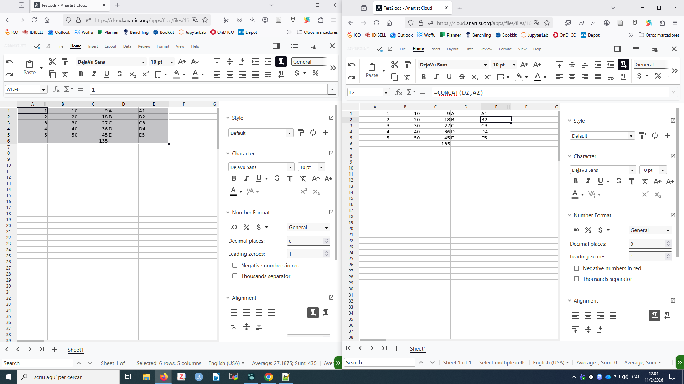
Task: Open Insert menu in Test.ods window
Action: 93,46
